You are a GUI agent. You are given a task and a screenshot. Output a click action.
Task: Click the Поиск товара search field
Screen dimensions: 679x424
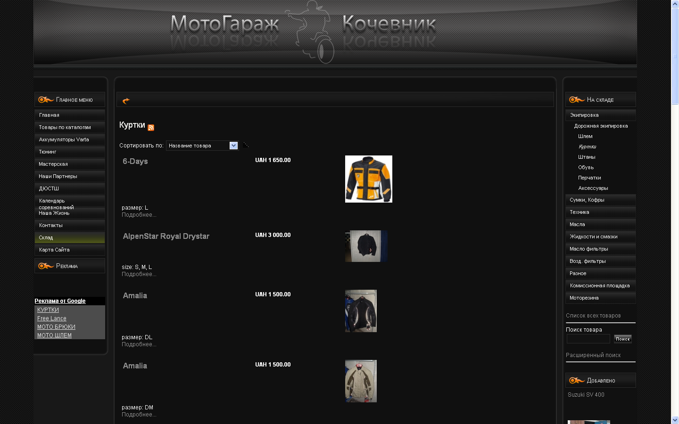(588, 339)
